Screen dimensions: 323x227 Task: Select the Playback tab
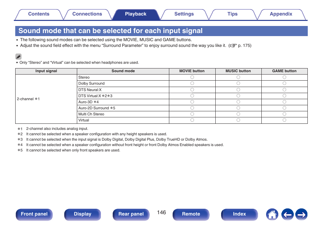coord(135,14)
